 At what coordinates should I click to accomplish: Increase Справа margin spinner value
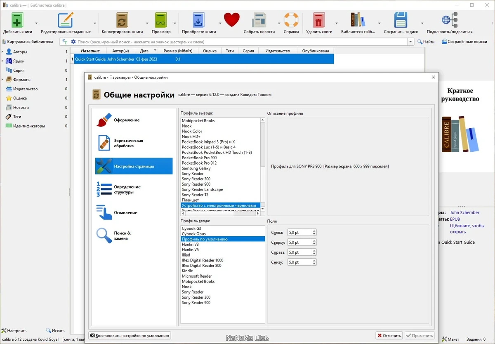(314, 251)
